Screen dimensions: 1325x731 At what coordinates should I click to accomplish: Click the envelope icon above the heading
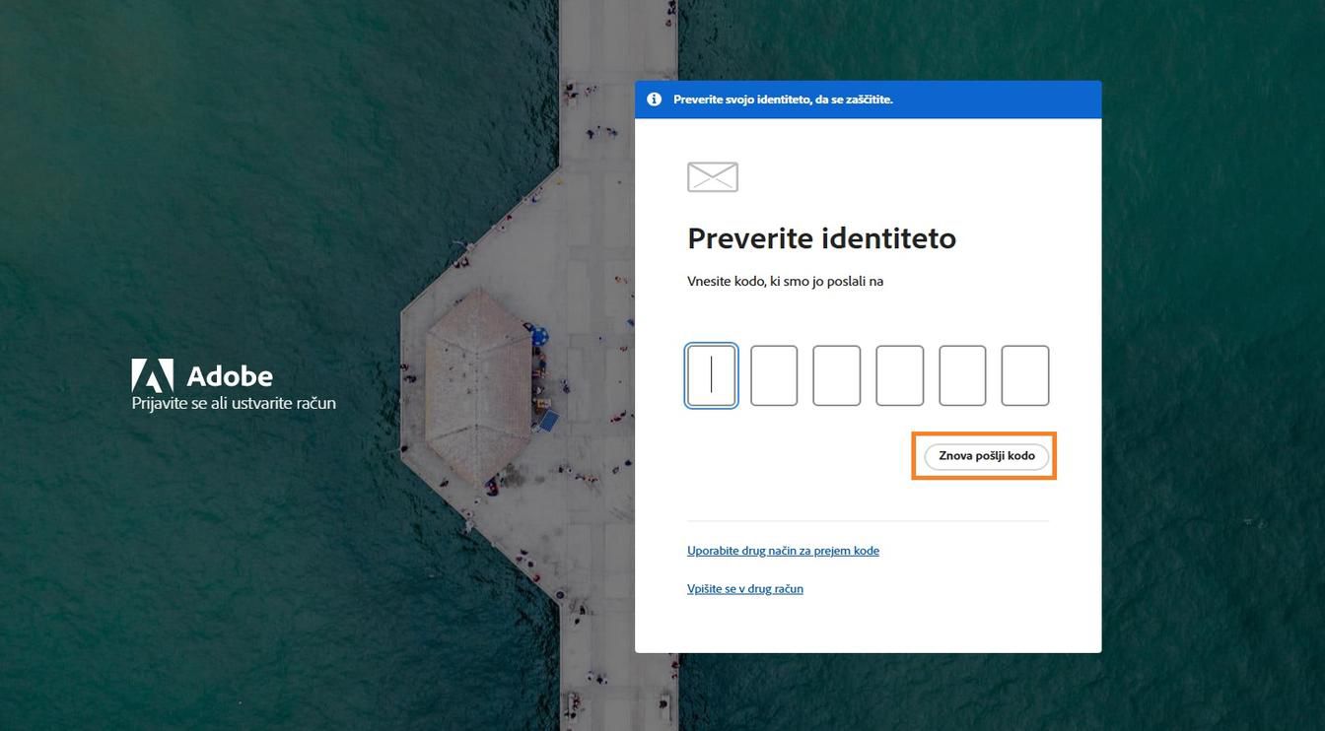[712, 177]
